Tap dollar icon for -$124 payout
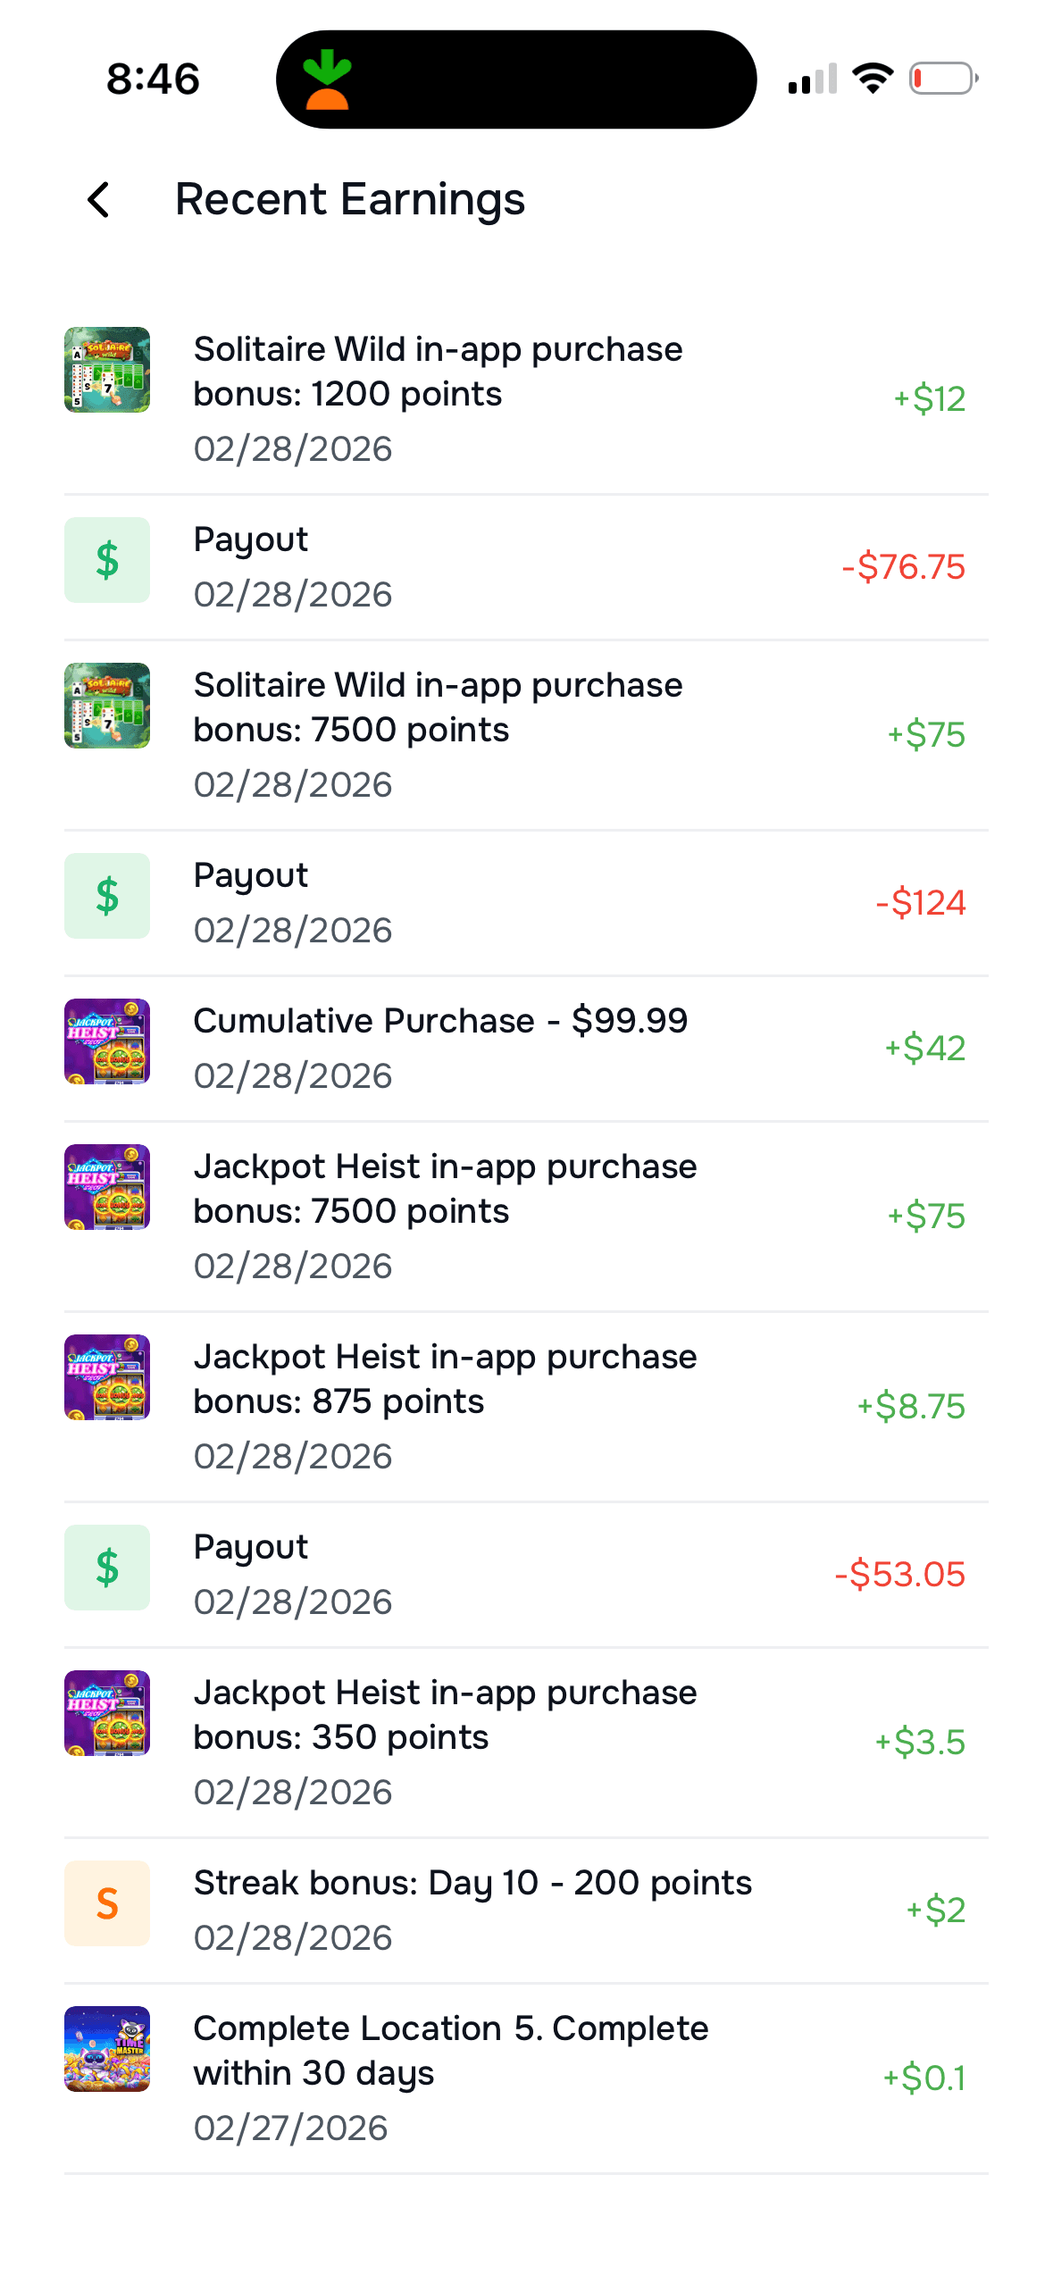1053x2283 pixels. [x=107, y=896]
